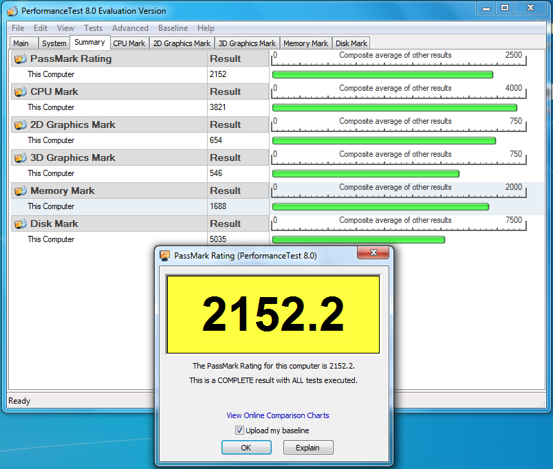
Task: Switch to the 3D Graphics Mark tab
Action: point(247,43)
